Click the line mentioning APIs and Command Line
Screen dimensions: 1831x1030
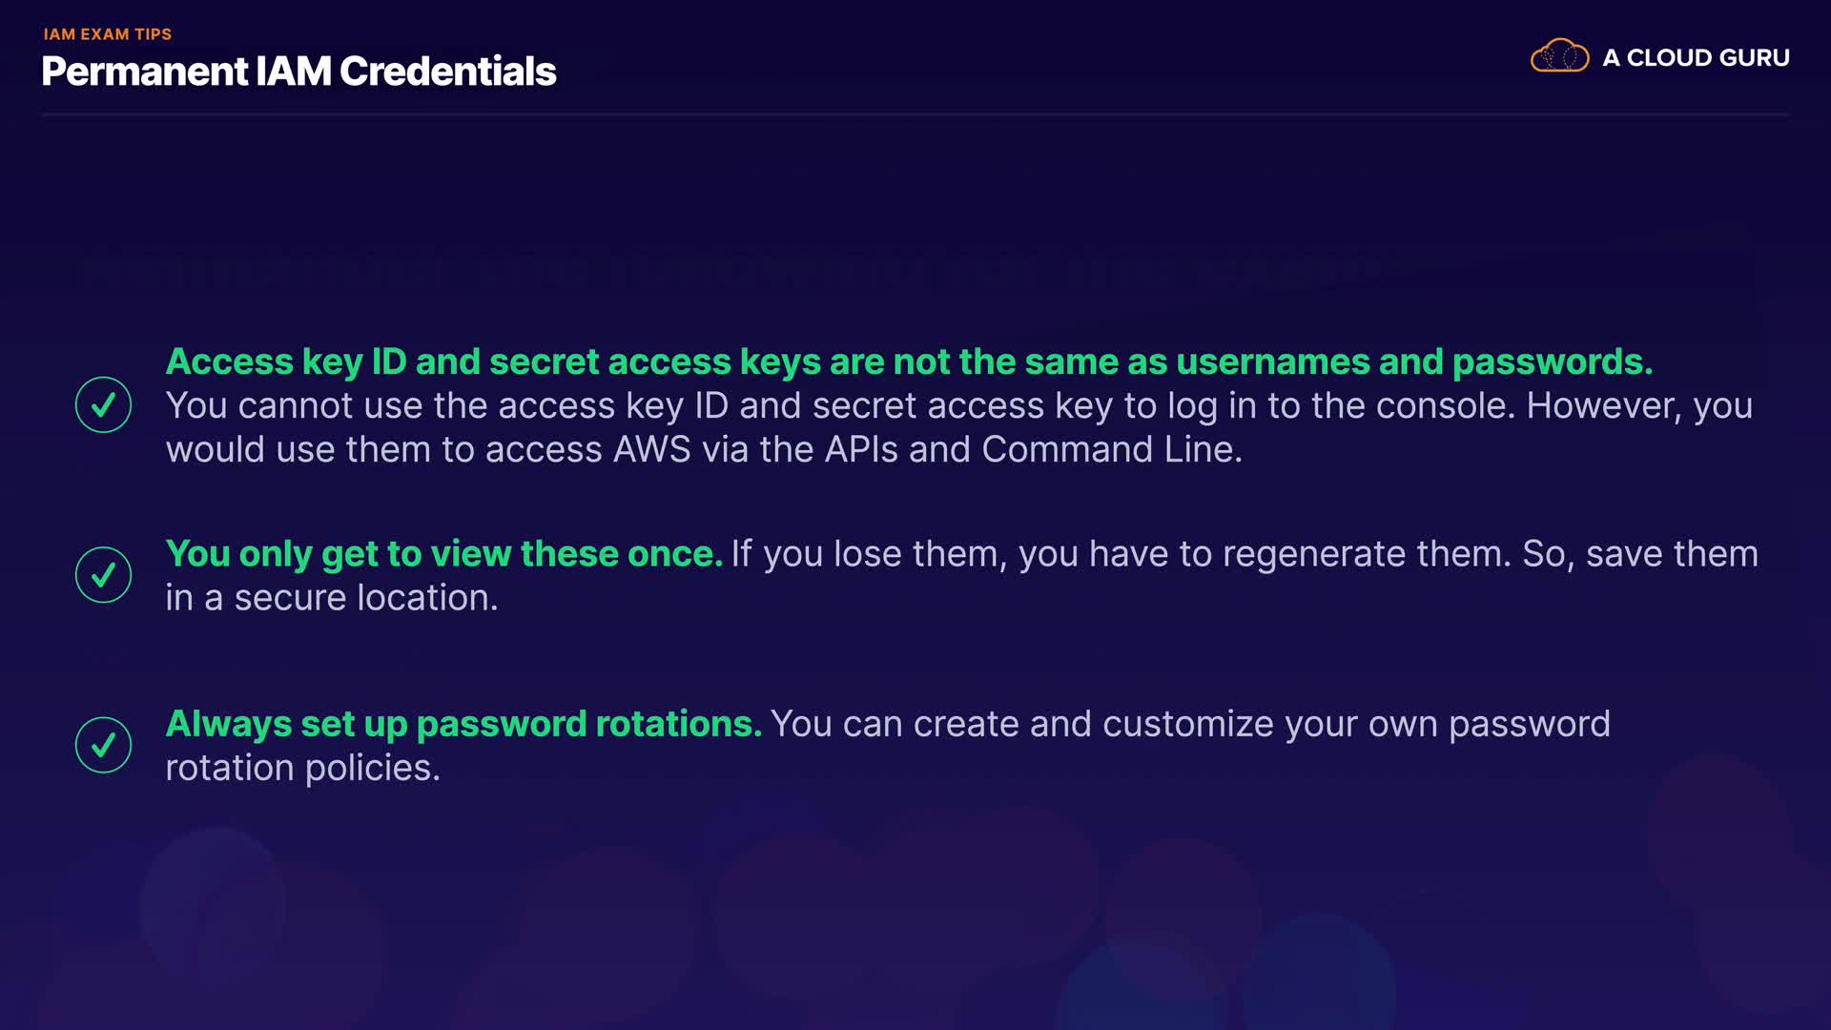pos(704,450)
